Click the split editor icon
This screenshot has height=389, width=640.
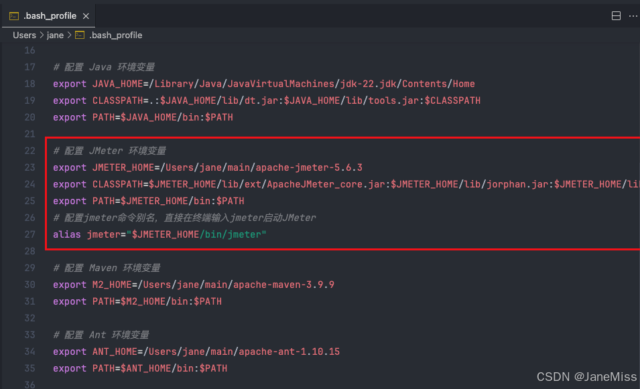point(616,16)
